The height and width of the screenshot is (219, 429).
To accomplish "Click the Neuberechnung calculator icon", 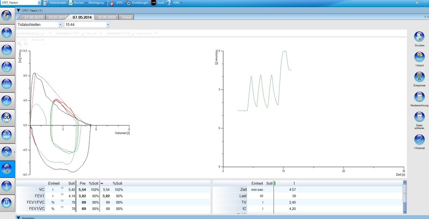I will (419, 97).
